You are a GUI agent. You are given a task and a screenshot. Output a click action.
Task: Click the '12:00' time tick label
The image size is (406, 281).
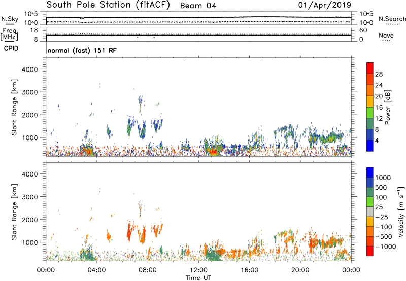tap(198, 270)
